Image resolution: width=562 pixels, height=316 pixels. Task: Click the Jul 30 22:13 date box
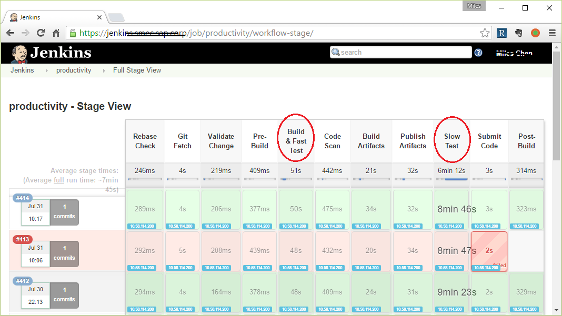pyautogui.click(x=35, y=296)
